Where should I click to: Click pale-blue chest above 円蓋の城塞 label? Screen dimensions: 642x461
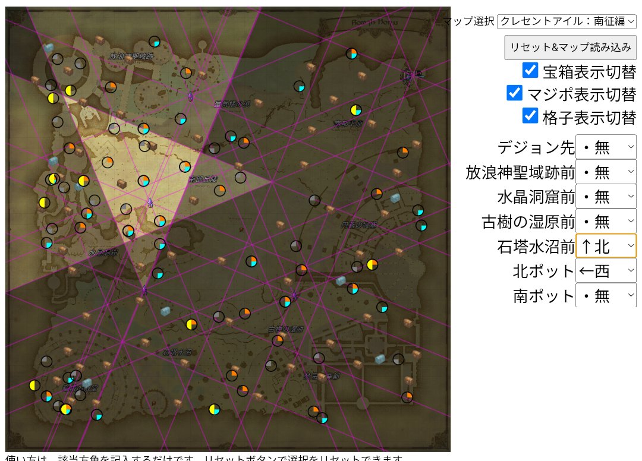pos(395,198)
